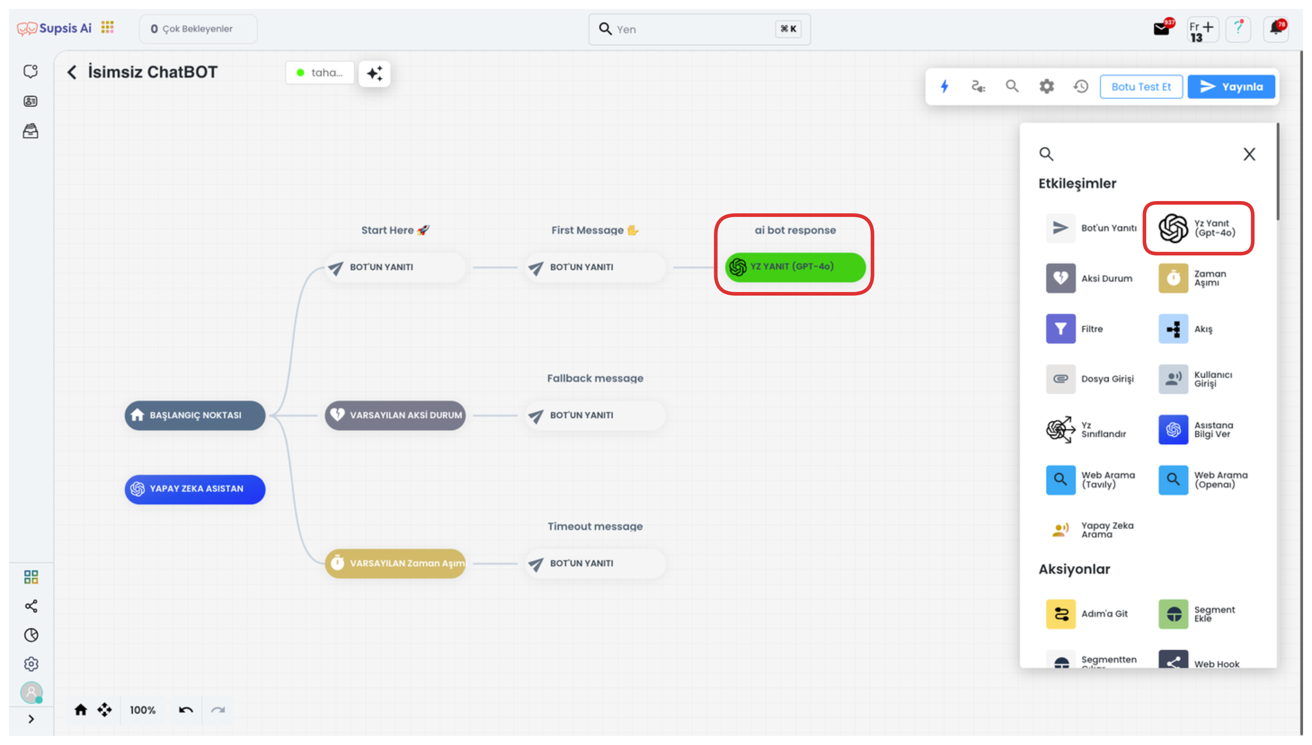Screen dimensions: 1312x745
Task: Select VARSAYILAN AKSİ DURUM node
Action: 395,416
